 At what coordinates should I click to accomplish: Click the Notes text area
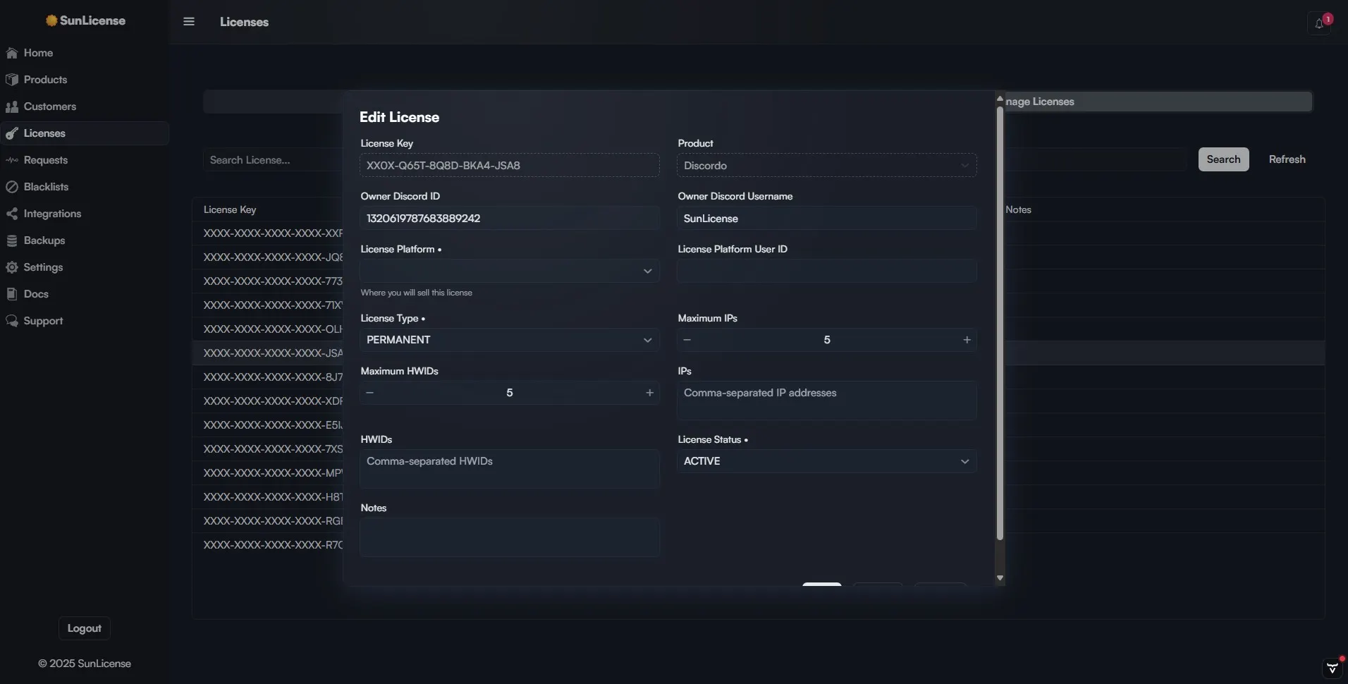(510, 537)
